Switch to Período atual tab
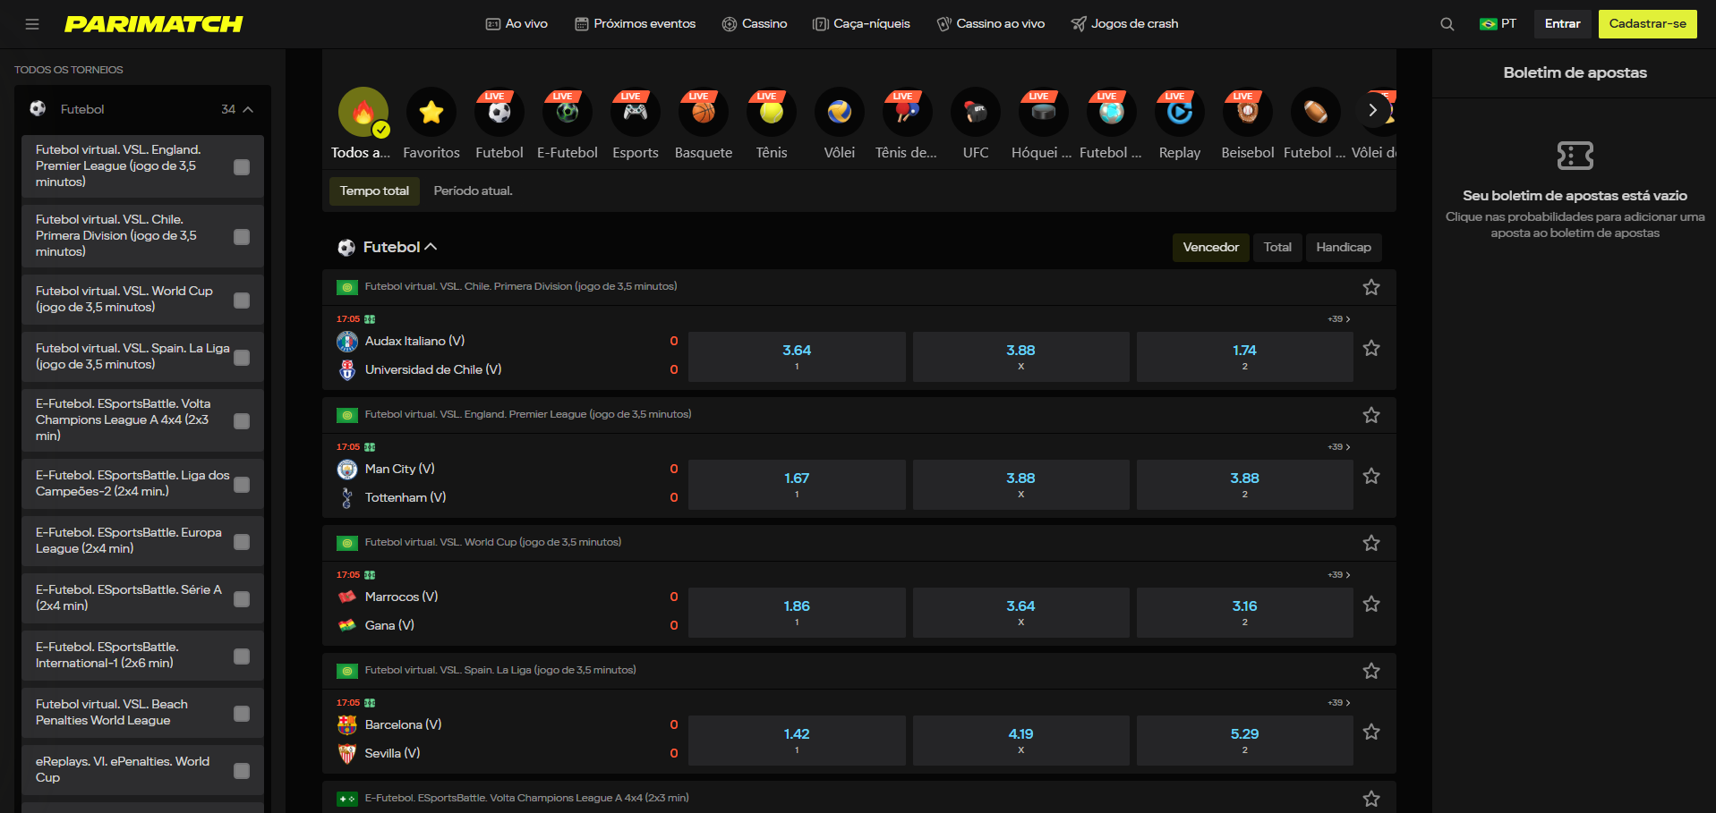The width and height of the screenshot is (1716, 813). 473,191
